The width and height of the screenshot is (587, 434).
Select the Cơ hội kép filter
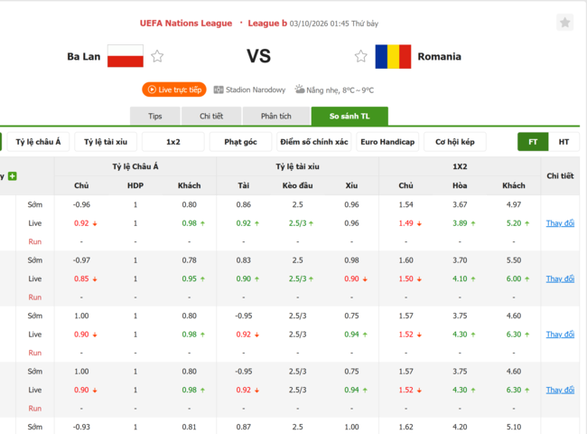pyautogui.click(x=455, y=142)
